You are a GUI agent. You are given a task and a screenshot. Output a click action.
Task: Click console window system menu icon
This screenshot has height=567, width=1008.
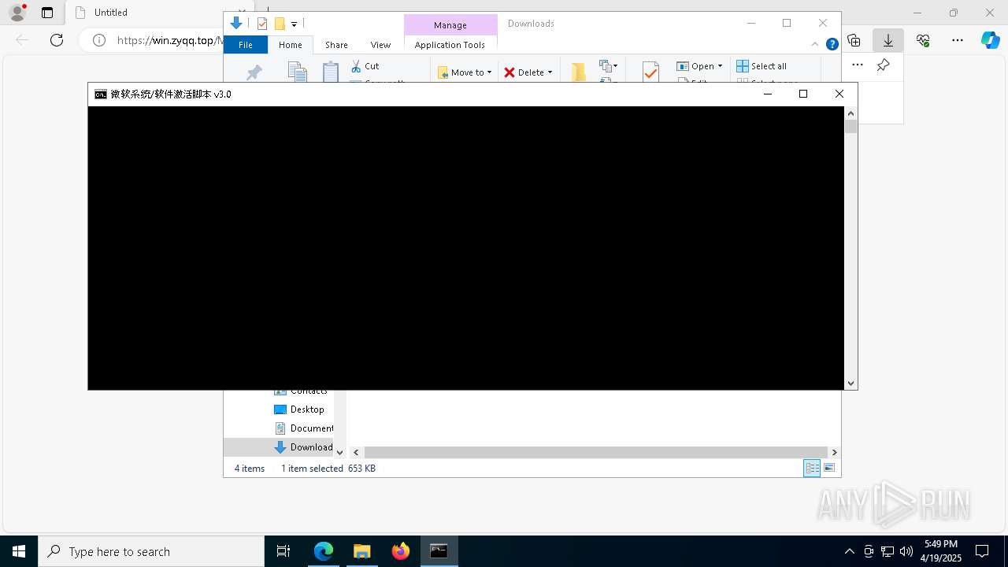coord(101,94)
